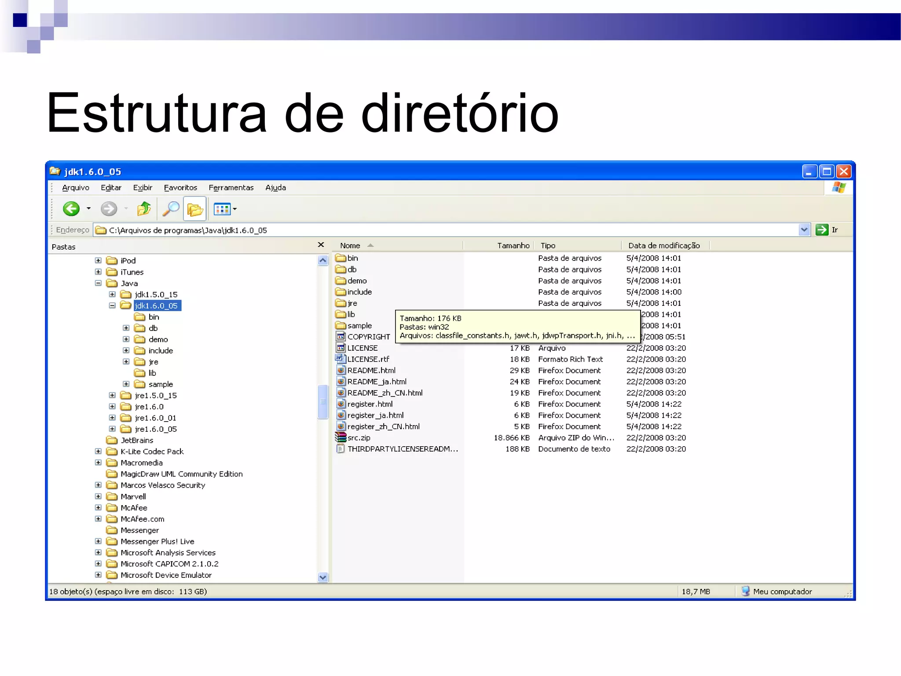The height and width of the screenshot is (676, 901).
Task: Collapse the jdk1.6.0_05 tree node
Action: (x=112, y=305)
